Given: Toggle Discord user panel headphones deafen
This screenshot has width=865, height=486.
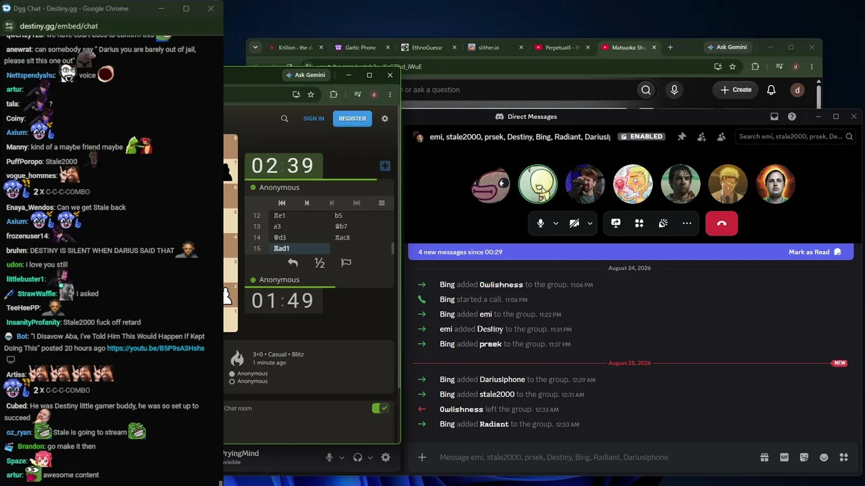Looking at the screenshot, I should tap(357, 458).
